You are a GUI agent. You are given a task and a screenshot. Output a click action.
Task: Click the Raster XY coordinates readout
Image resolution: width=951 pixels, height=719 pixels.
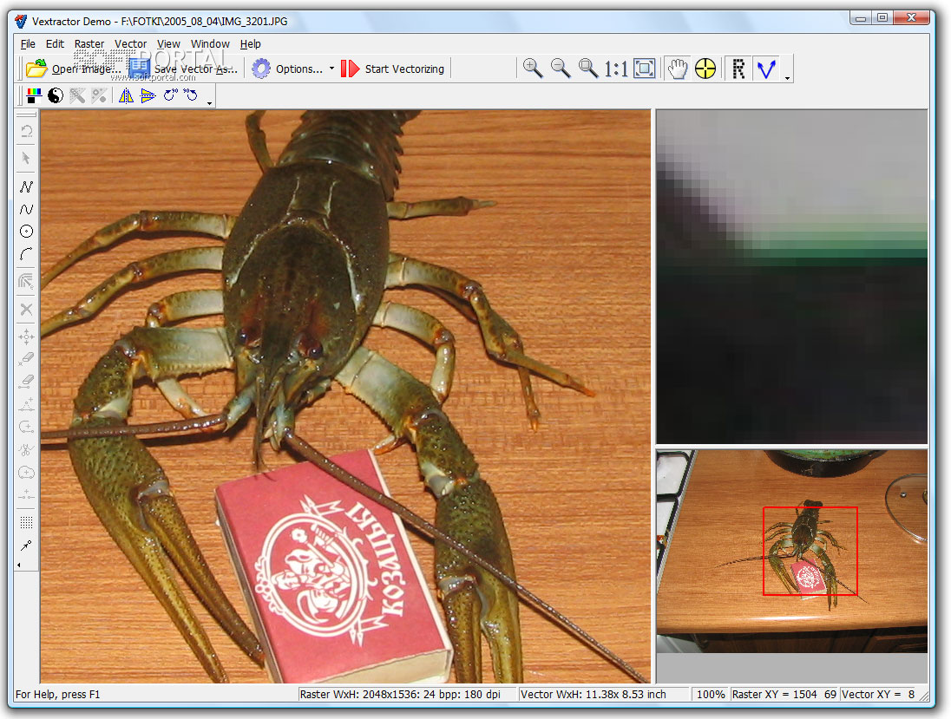pos(784,694)
